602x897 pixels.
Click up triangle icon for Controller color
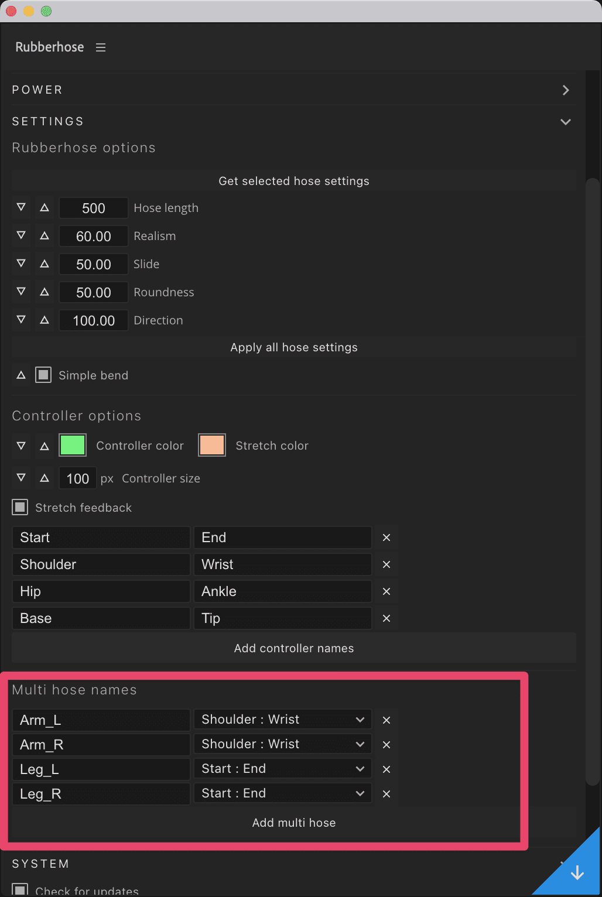coord(45,446)
